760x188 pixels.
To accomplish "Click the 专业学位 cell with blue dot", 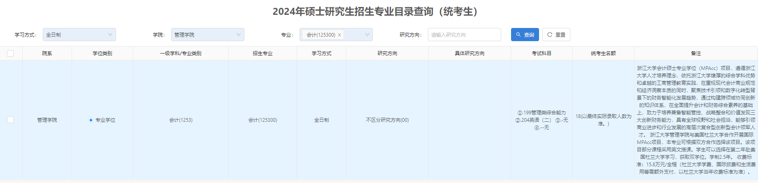I will click(105, 120).
